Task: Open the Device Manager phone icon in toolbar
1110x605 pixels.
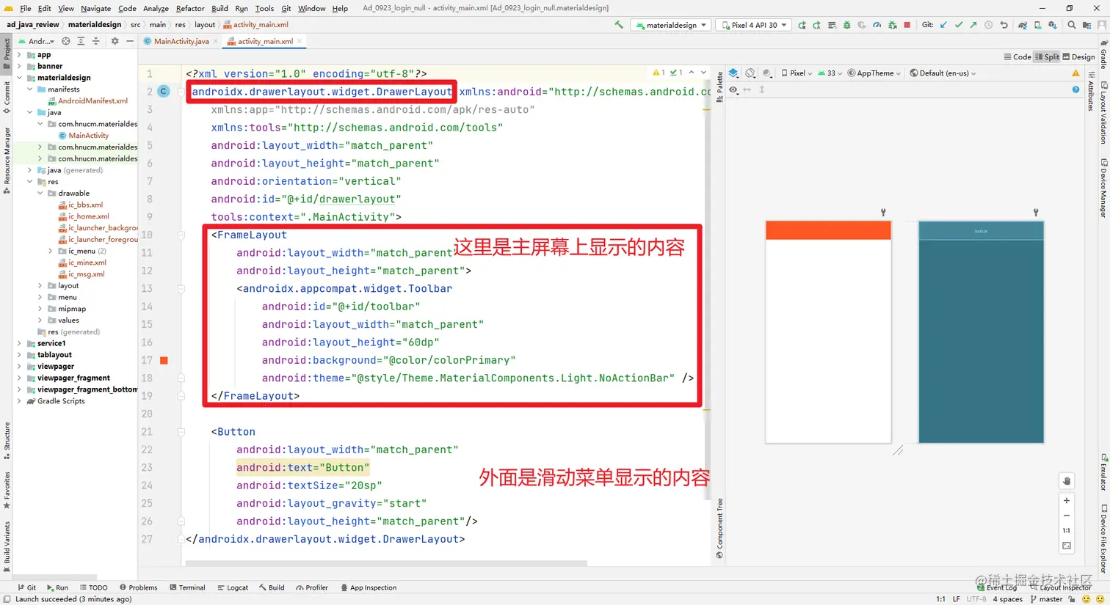Action: pyautogui.click(x=1037, y=25)
